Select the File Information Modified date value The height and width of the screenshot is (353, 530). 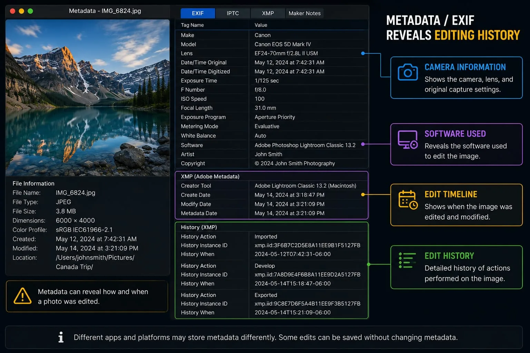click(x=97, y=249)
